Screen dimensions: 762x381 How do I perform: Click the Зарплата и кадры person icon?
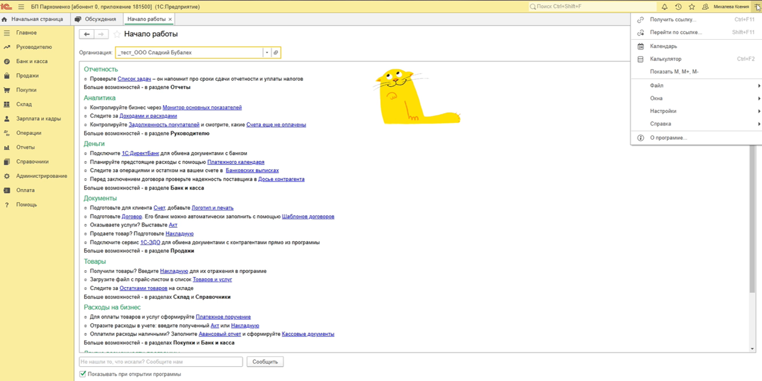[x=7, y=118]
